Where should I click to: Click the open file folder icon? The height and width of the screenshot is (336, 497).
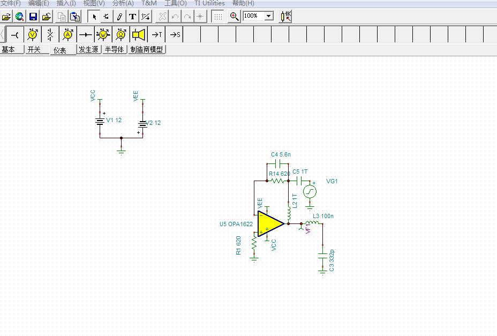[x=6, y=17]
